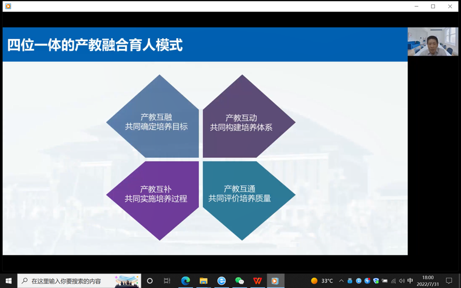Open File Explorer from the taskbar
This screenshot has width=461, height=288.
(x=204, y=281)
